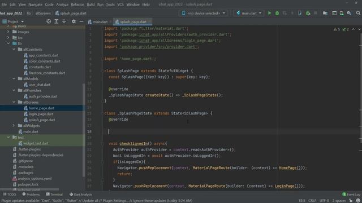This screenshot has width=362, height=203.
Task: Expand all in Project panel
Action: tap(57, 21)
